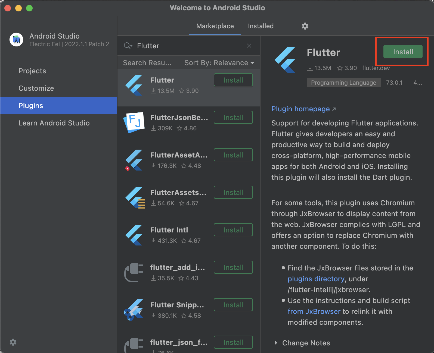Install the Flutter Intl plugin
Screen dimensions: 434x353
(233, 230)
